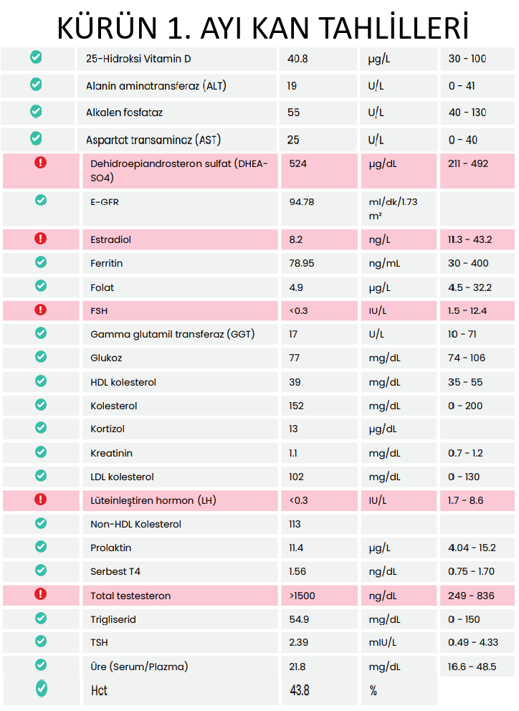This screenshot has width=519, height=711.
Task: Click the E-GFR value 94.78
Action: (302, 202)
